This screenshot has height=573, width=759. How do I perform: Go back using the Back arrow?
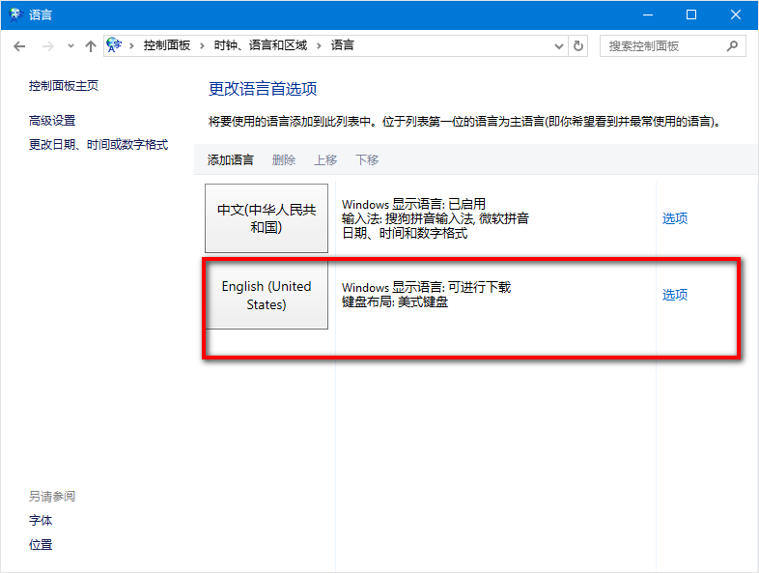point(20,46)
